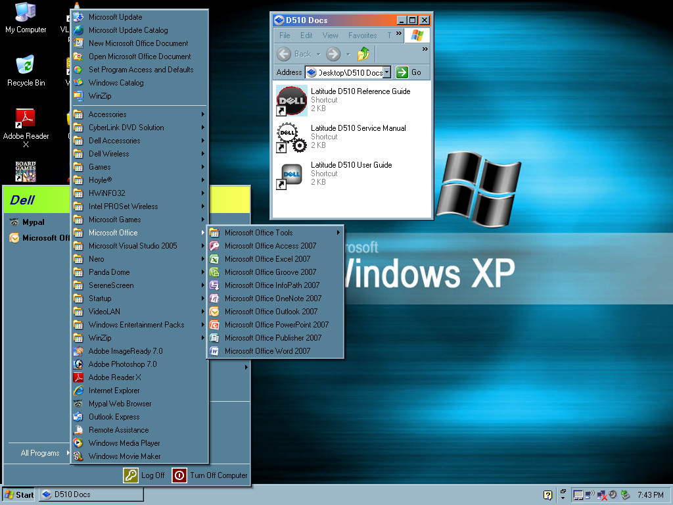Open Latitude D510 User Guide shortcut
Screen dimensions: 673x505
tap(334, 174)
